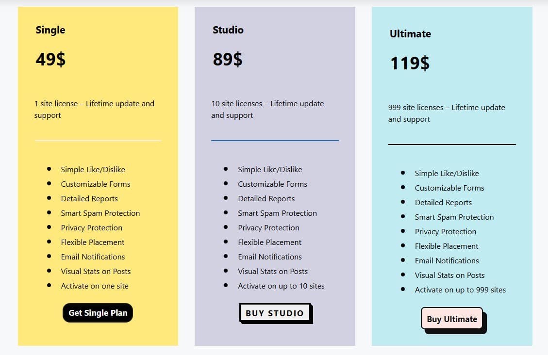Select Detailed Reports in the Ultimate plan
The height and width of the screenshot is (355, 548).
point(443,202)
